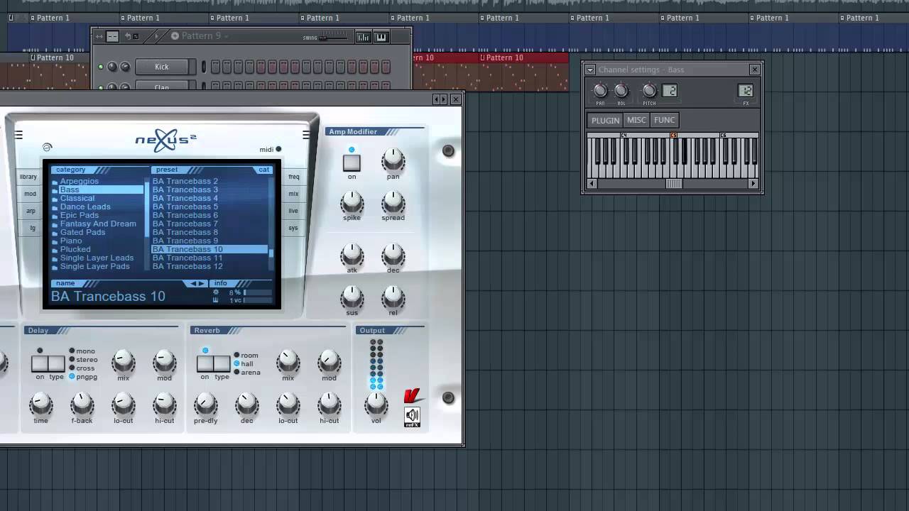
Task: Click the Delay type button
Action: (57, 364)
